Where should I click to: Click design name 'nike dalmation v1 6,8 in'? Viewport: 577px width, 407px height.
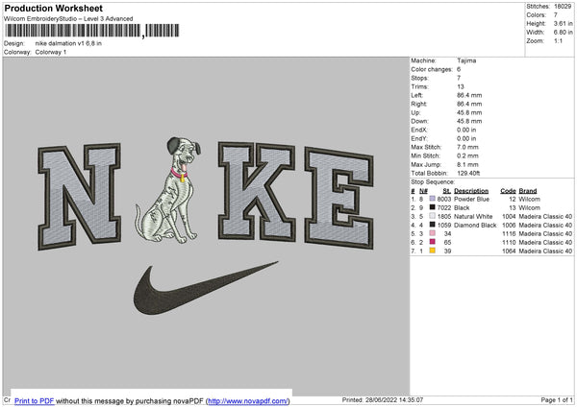click(x=68, y=43)
